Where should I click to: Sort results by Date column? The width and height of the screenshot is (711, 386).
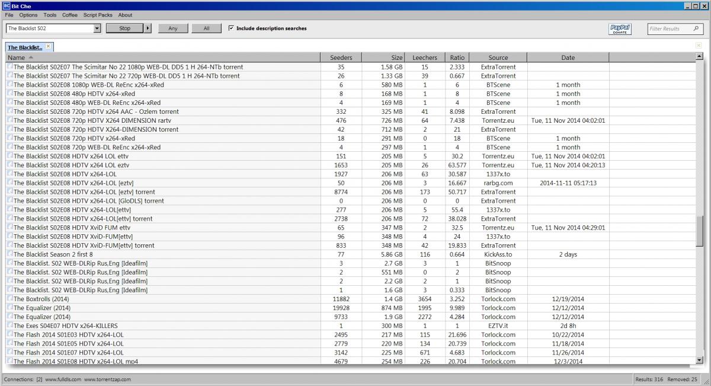pyautogui.click(x=568, y=58)
